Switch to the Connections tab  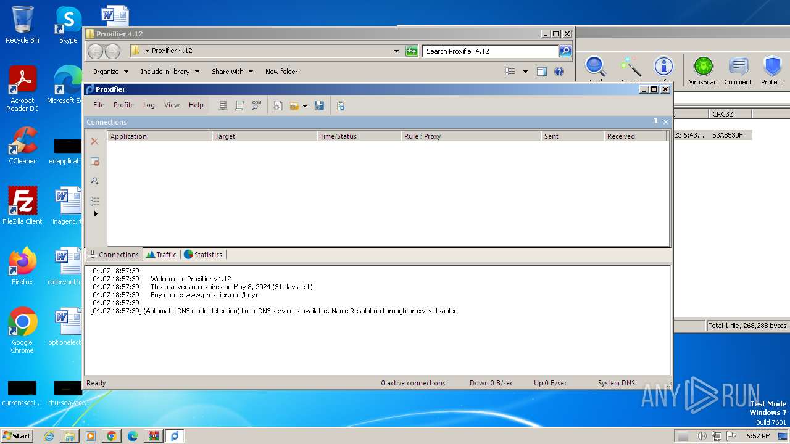(114, 254)
